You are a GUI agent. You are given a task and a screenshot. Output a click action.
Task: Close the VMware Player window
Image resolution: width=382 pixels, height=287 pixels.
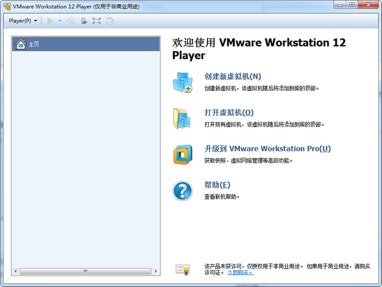[368, 5]
